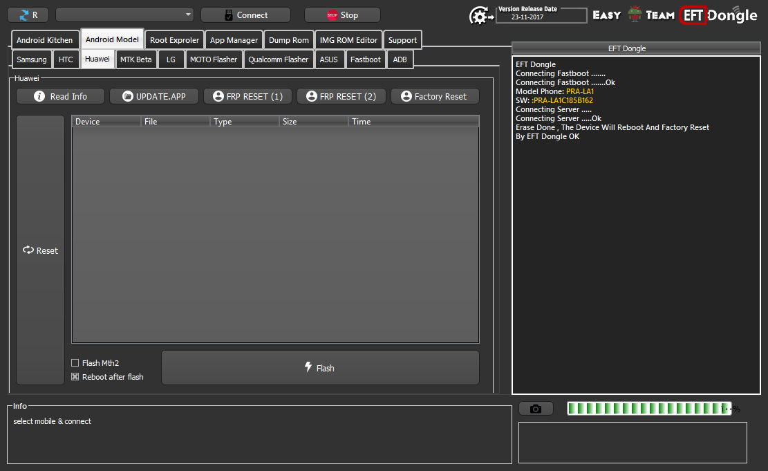The width and height of the screenshot is (768, 471).
Task: Click the FRP RESET (1) button
Action: coord(248,97)
